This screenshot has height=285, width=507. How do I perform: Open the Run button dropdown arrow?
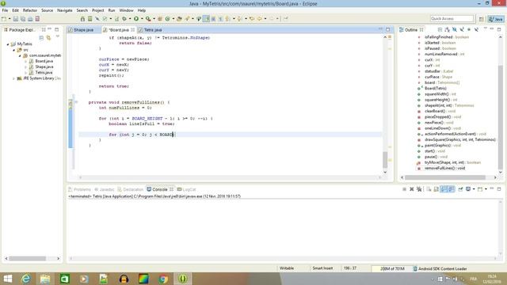142,19
